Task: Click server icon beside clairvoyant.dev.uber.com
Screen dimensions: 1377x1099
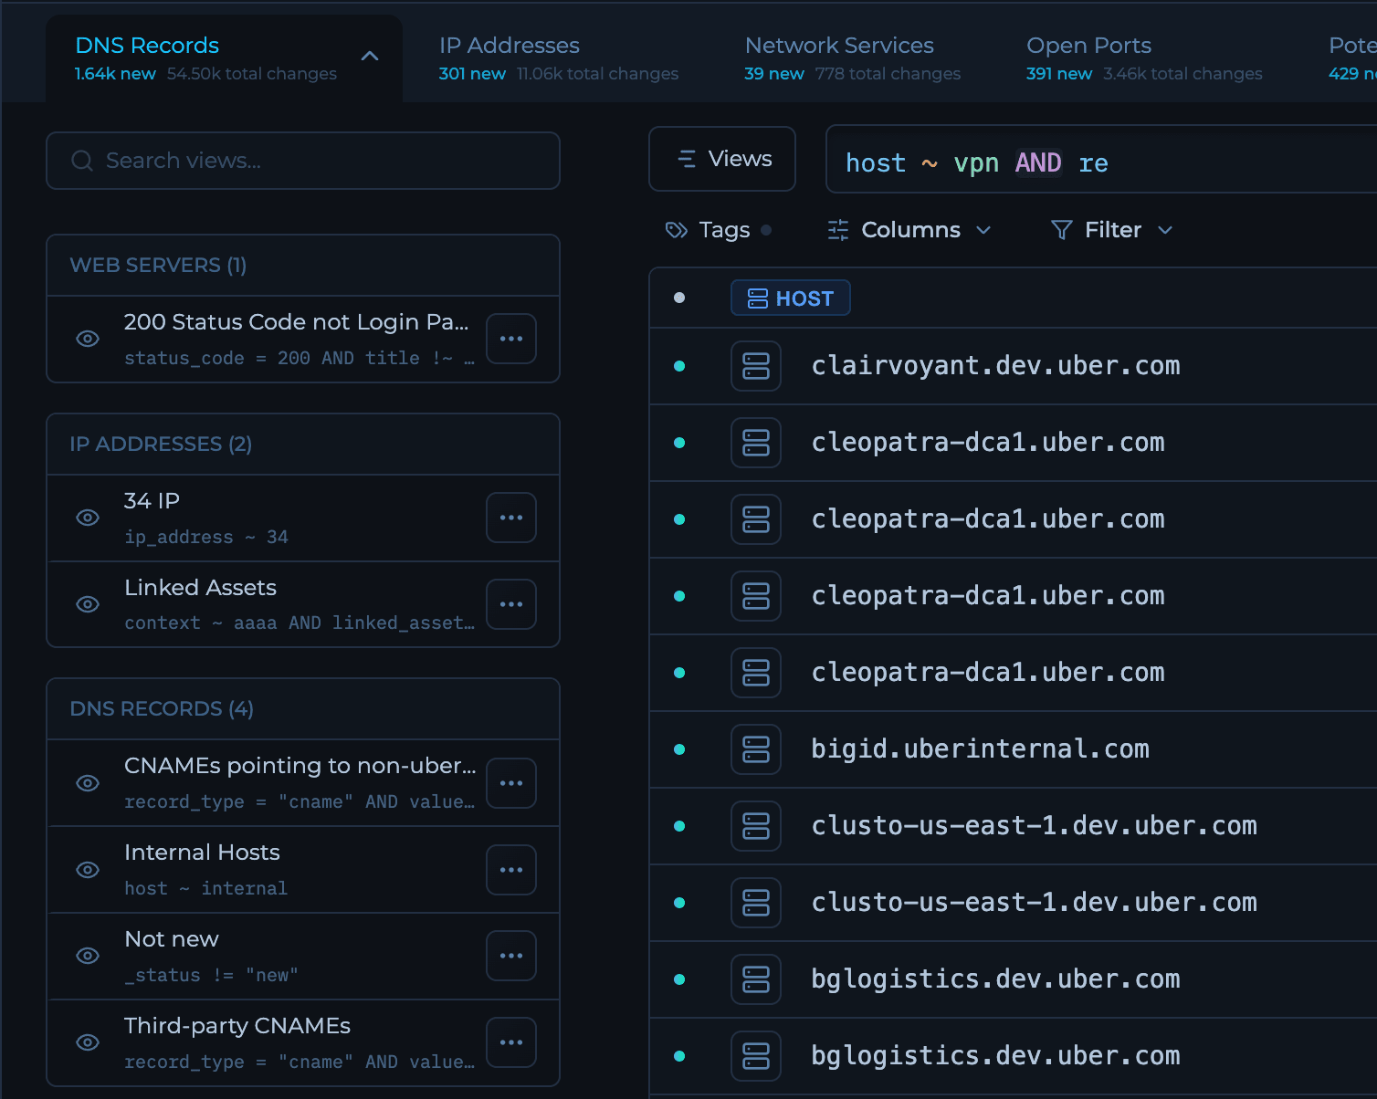Action: (x=756, y=366)
